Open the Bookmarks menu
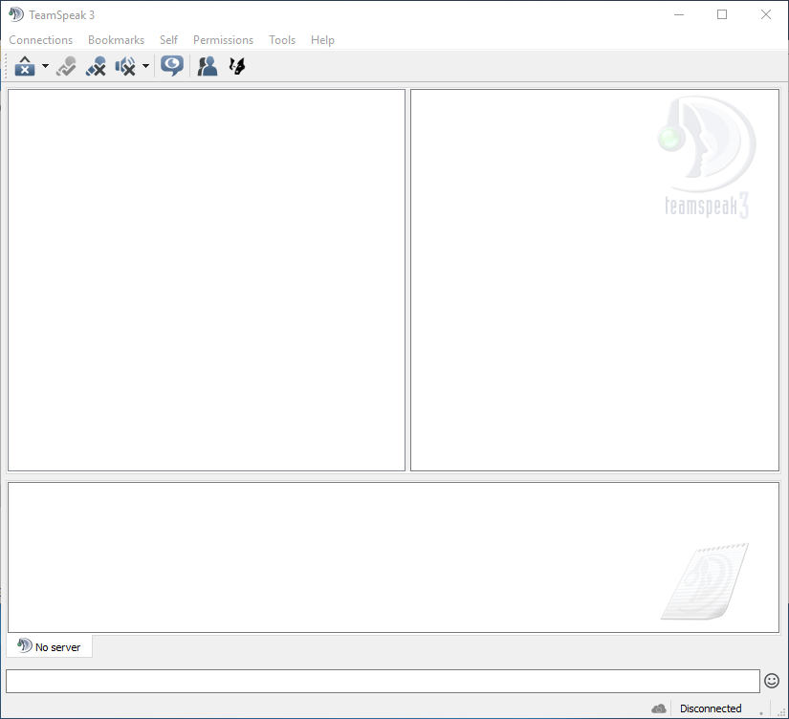This screenshot has width=789, height=719. click(117, 40)
